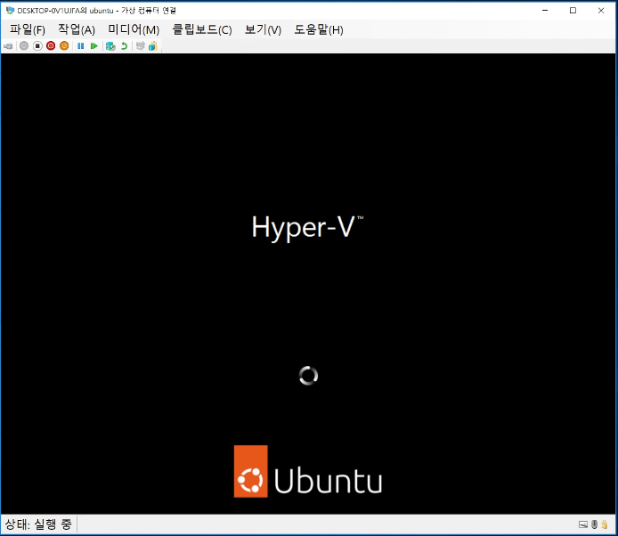The width and height of the screenshot is (618, 536).
Task: Click the greyed-out enhanced session icon
Action: click(141, 46)
